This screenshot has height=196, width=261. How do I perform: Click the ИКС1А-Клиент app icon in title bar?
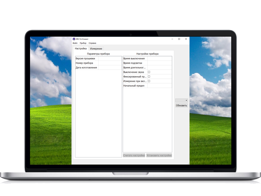pos(74,39)
